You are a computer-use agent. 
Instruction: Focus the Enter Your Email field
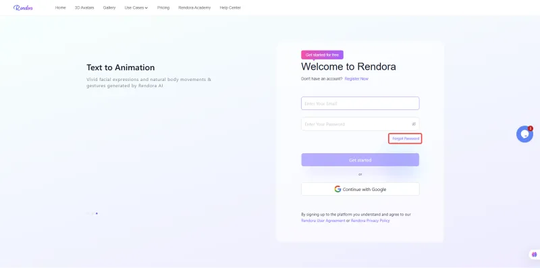pos(360,103)
